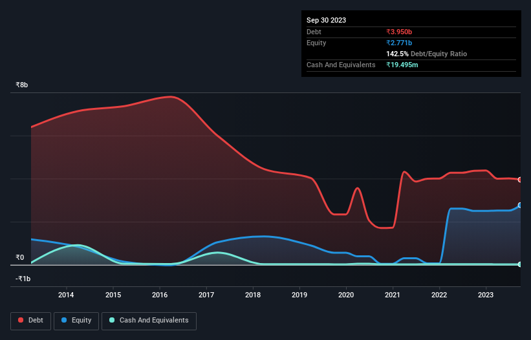Click the ₹0 y-axis label
The width and height of the screenshot is (531, 340).
[x=20, y=257]
